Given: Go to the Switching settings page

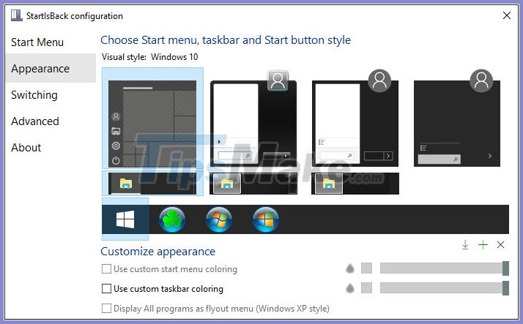Looking at the screenshot, I should coord(34,95).
